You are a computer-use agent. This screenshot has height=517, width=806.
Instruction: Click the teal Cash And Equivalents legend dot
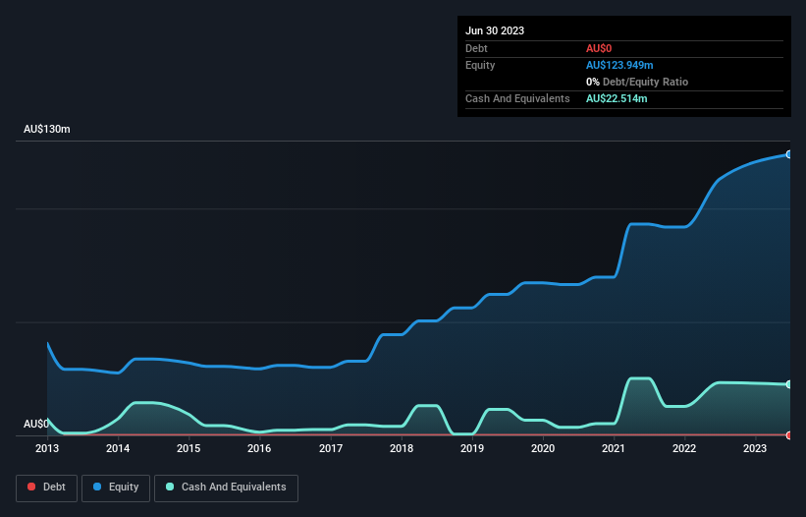click(x=170, y=487)
